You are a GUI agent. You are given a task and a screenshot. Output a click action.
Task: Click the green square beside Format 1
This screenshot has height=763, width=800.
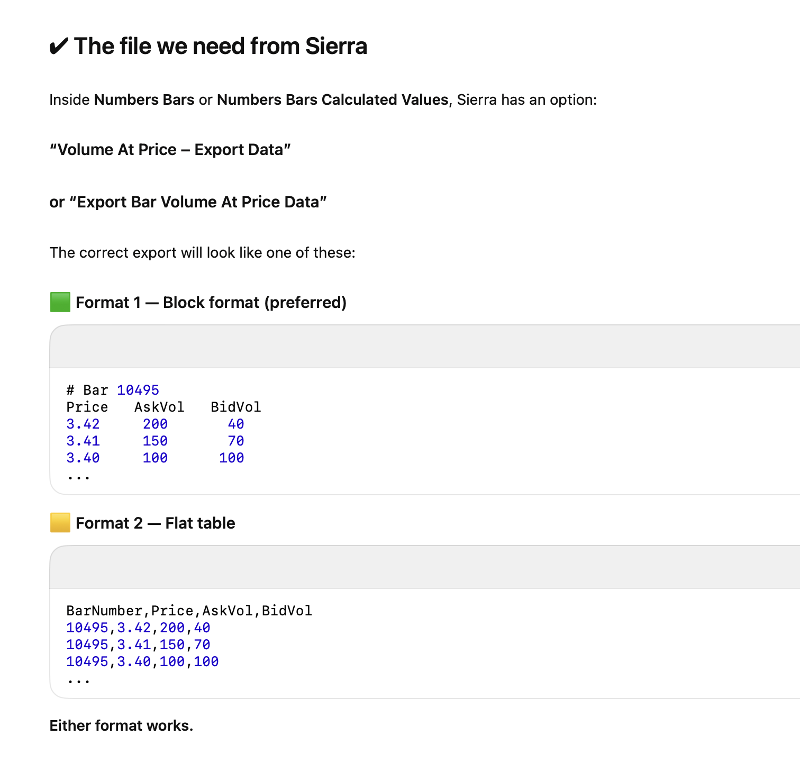(60, 302)
